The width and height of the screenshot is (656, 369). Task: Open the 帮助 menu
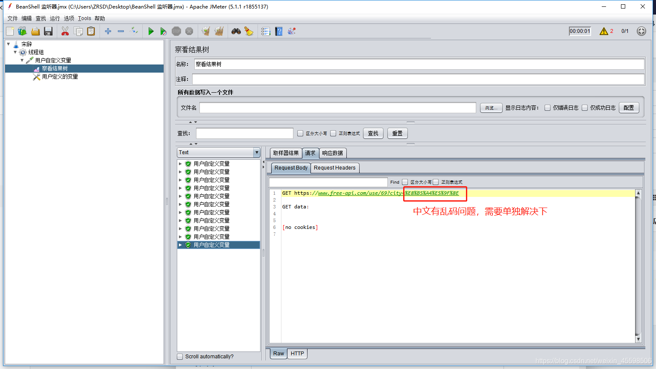tap(100, 18)
